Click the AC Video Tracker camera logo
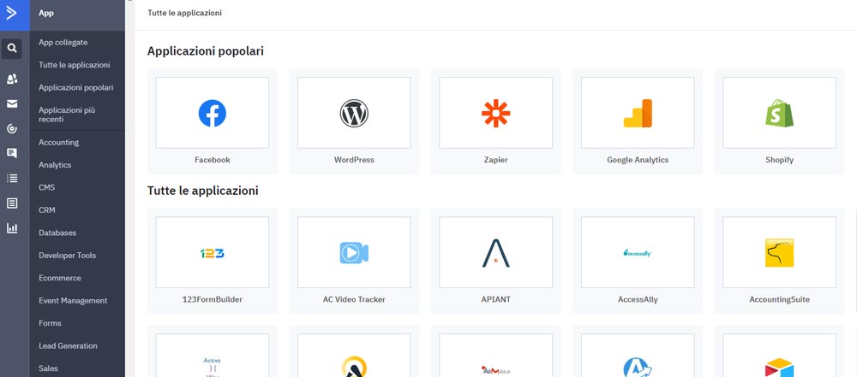The width and height of the screenshot is (857, 377). [x=354, y=252]
